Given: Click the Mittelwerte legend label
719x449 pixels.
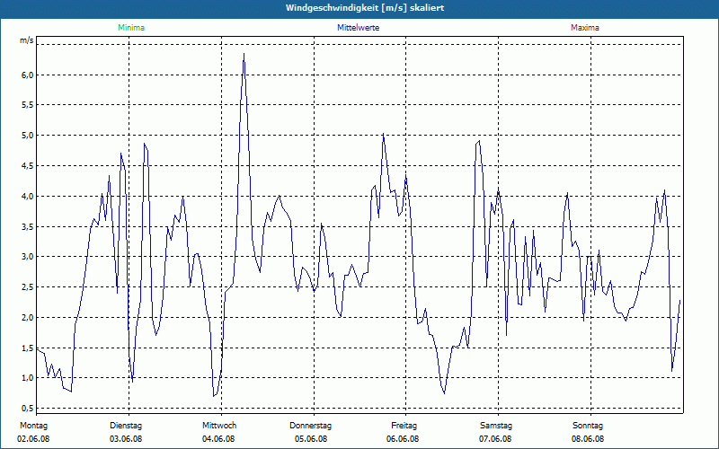Looking at the screenshot, I should (x=358, y=28).
